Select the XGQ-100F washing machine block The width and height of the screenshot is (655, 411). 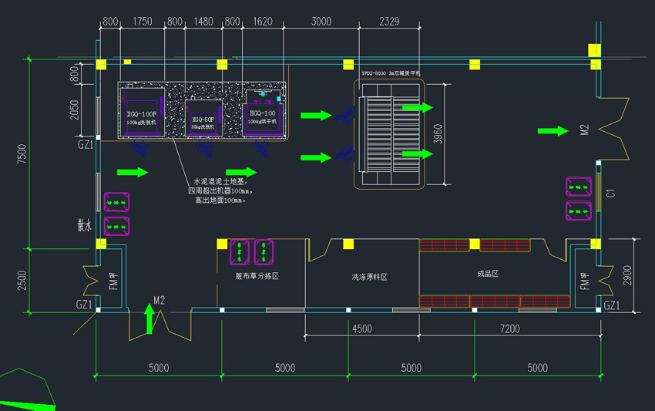pos(142,112)
